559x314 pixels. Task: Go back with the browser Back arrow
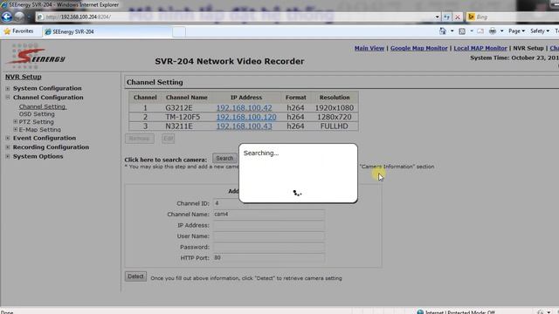pyautogui.click(x=6, y=17)
